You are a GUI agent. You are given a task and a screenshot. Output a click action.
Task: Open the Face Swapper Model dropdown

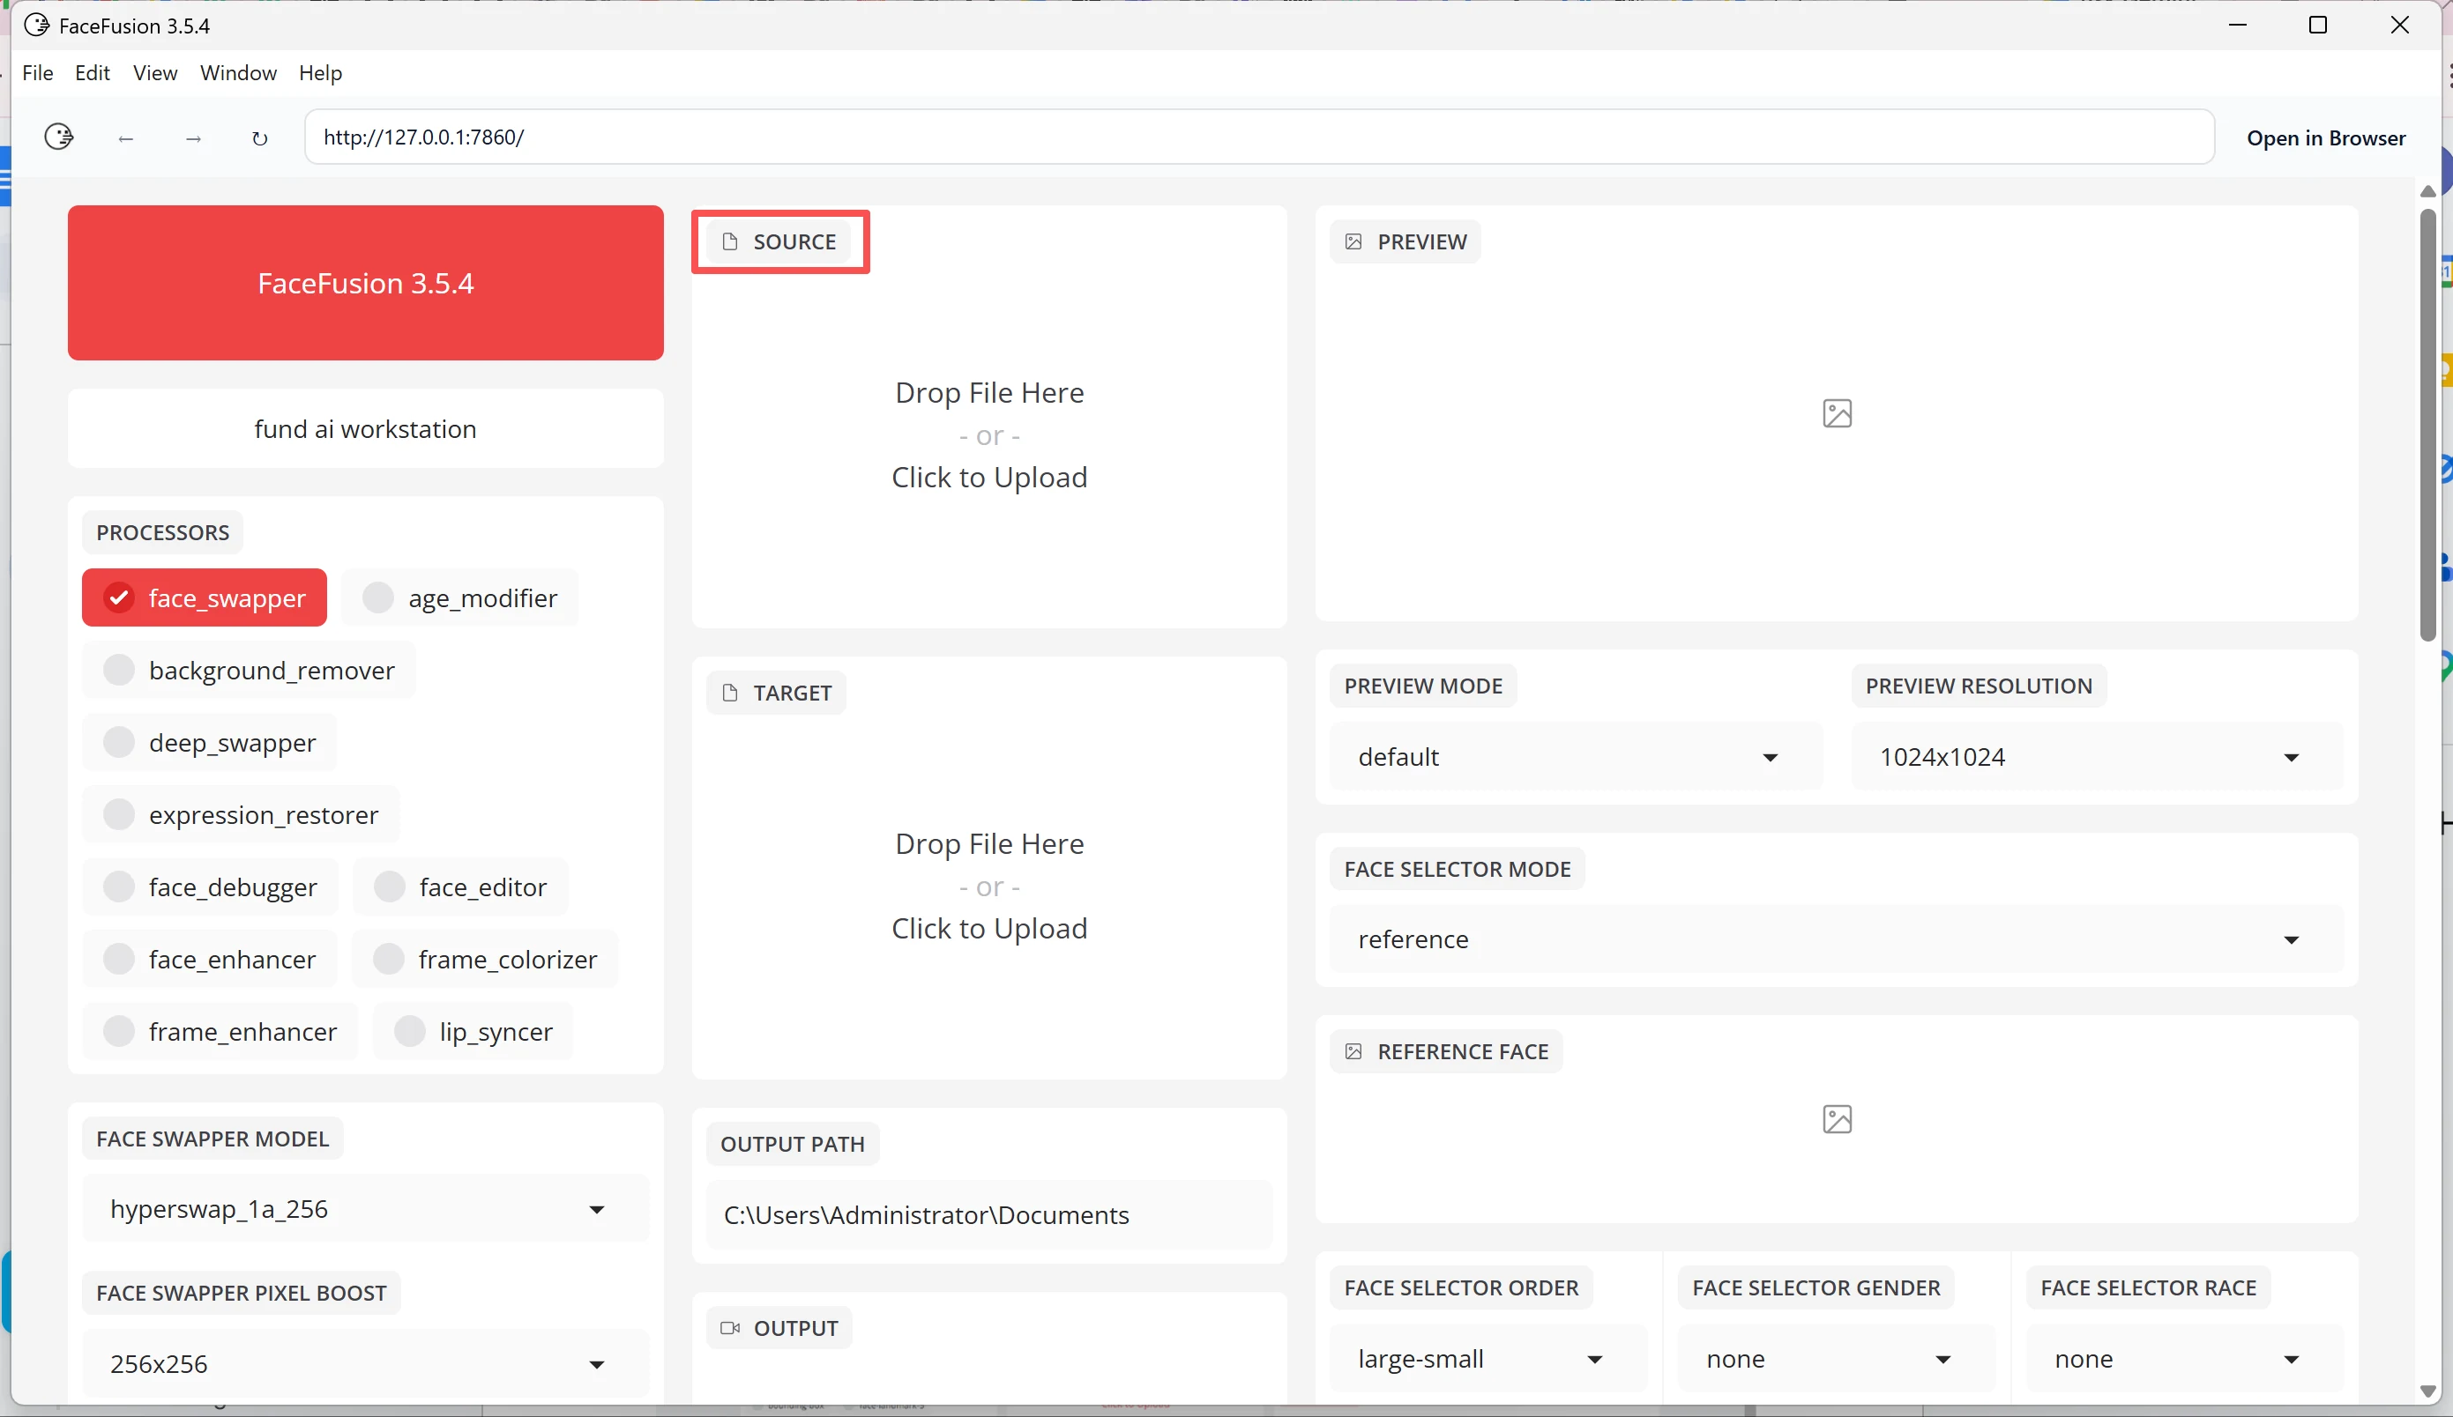coord(365,1209)
